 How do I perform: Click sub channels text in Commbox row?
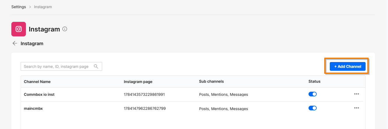224,94
